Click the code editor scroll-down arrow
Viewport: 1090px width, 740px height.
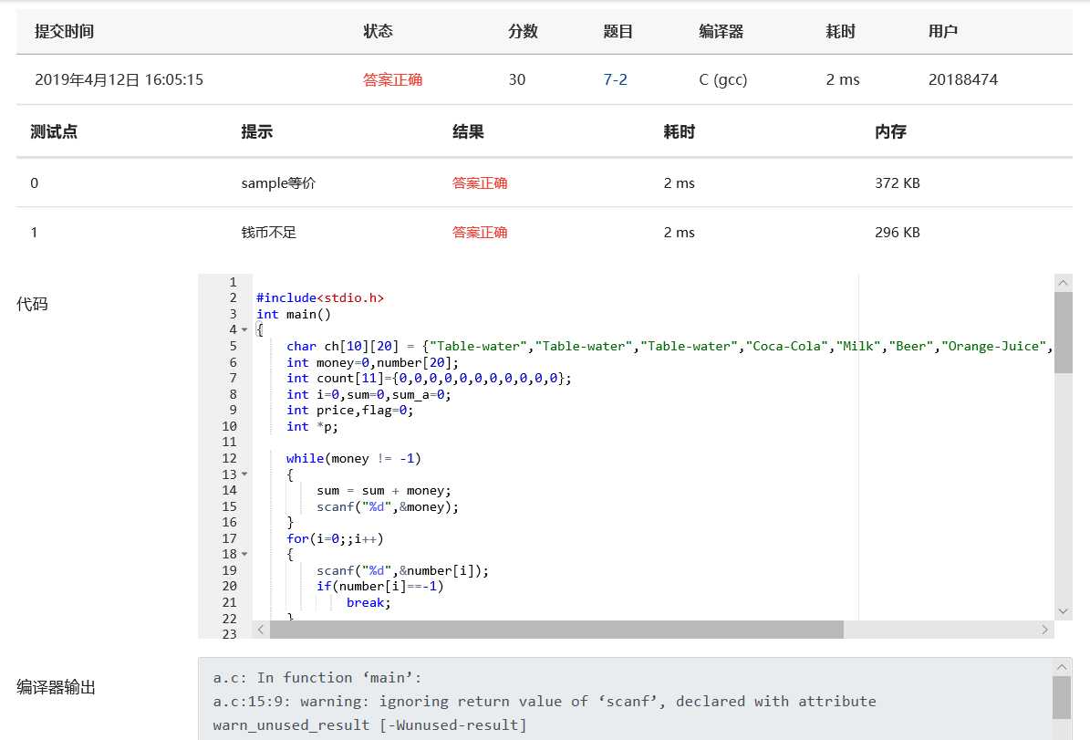coord(1063,611)
